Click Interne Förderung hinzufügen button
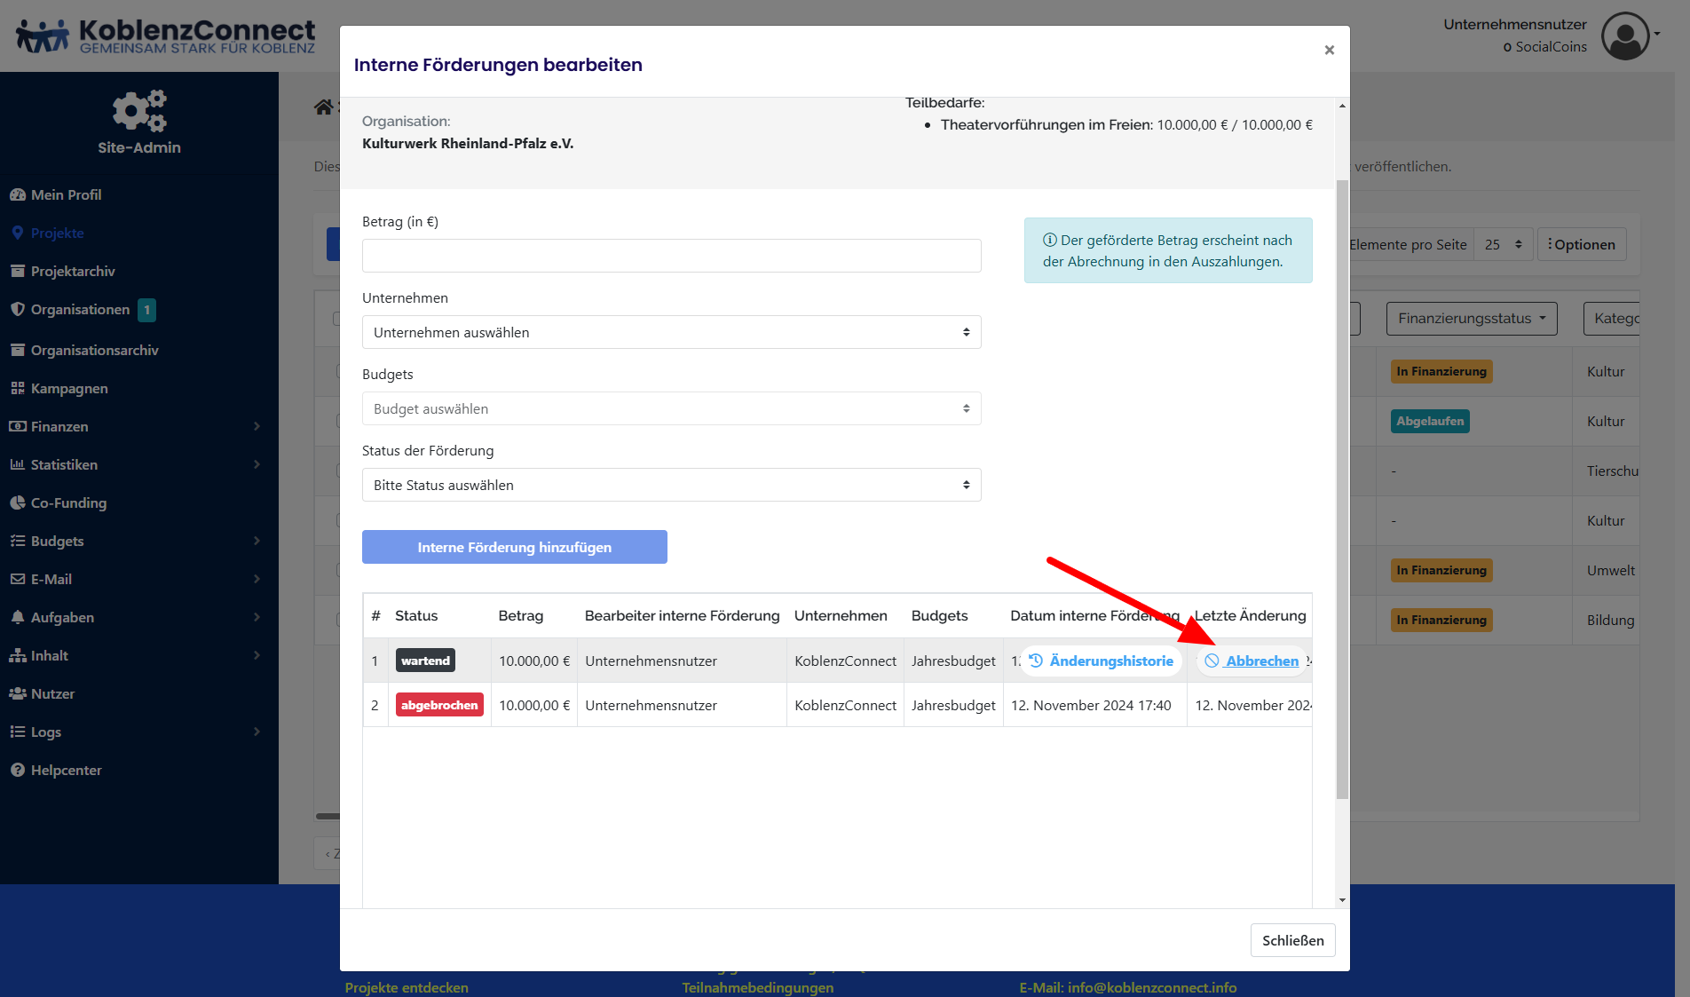Screen dimensions: 1690x997 click(514, 547)
